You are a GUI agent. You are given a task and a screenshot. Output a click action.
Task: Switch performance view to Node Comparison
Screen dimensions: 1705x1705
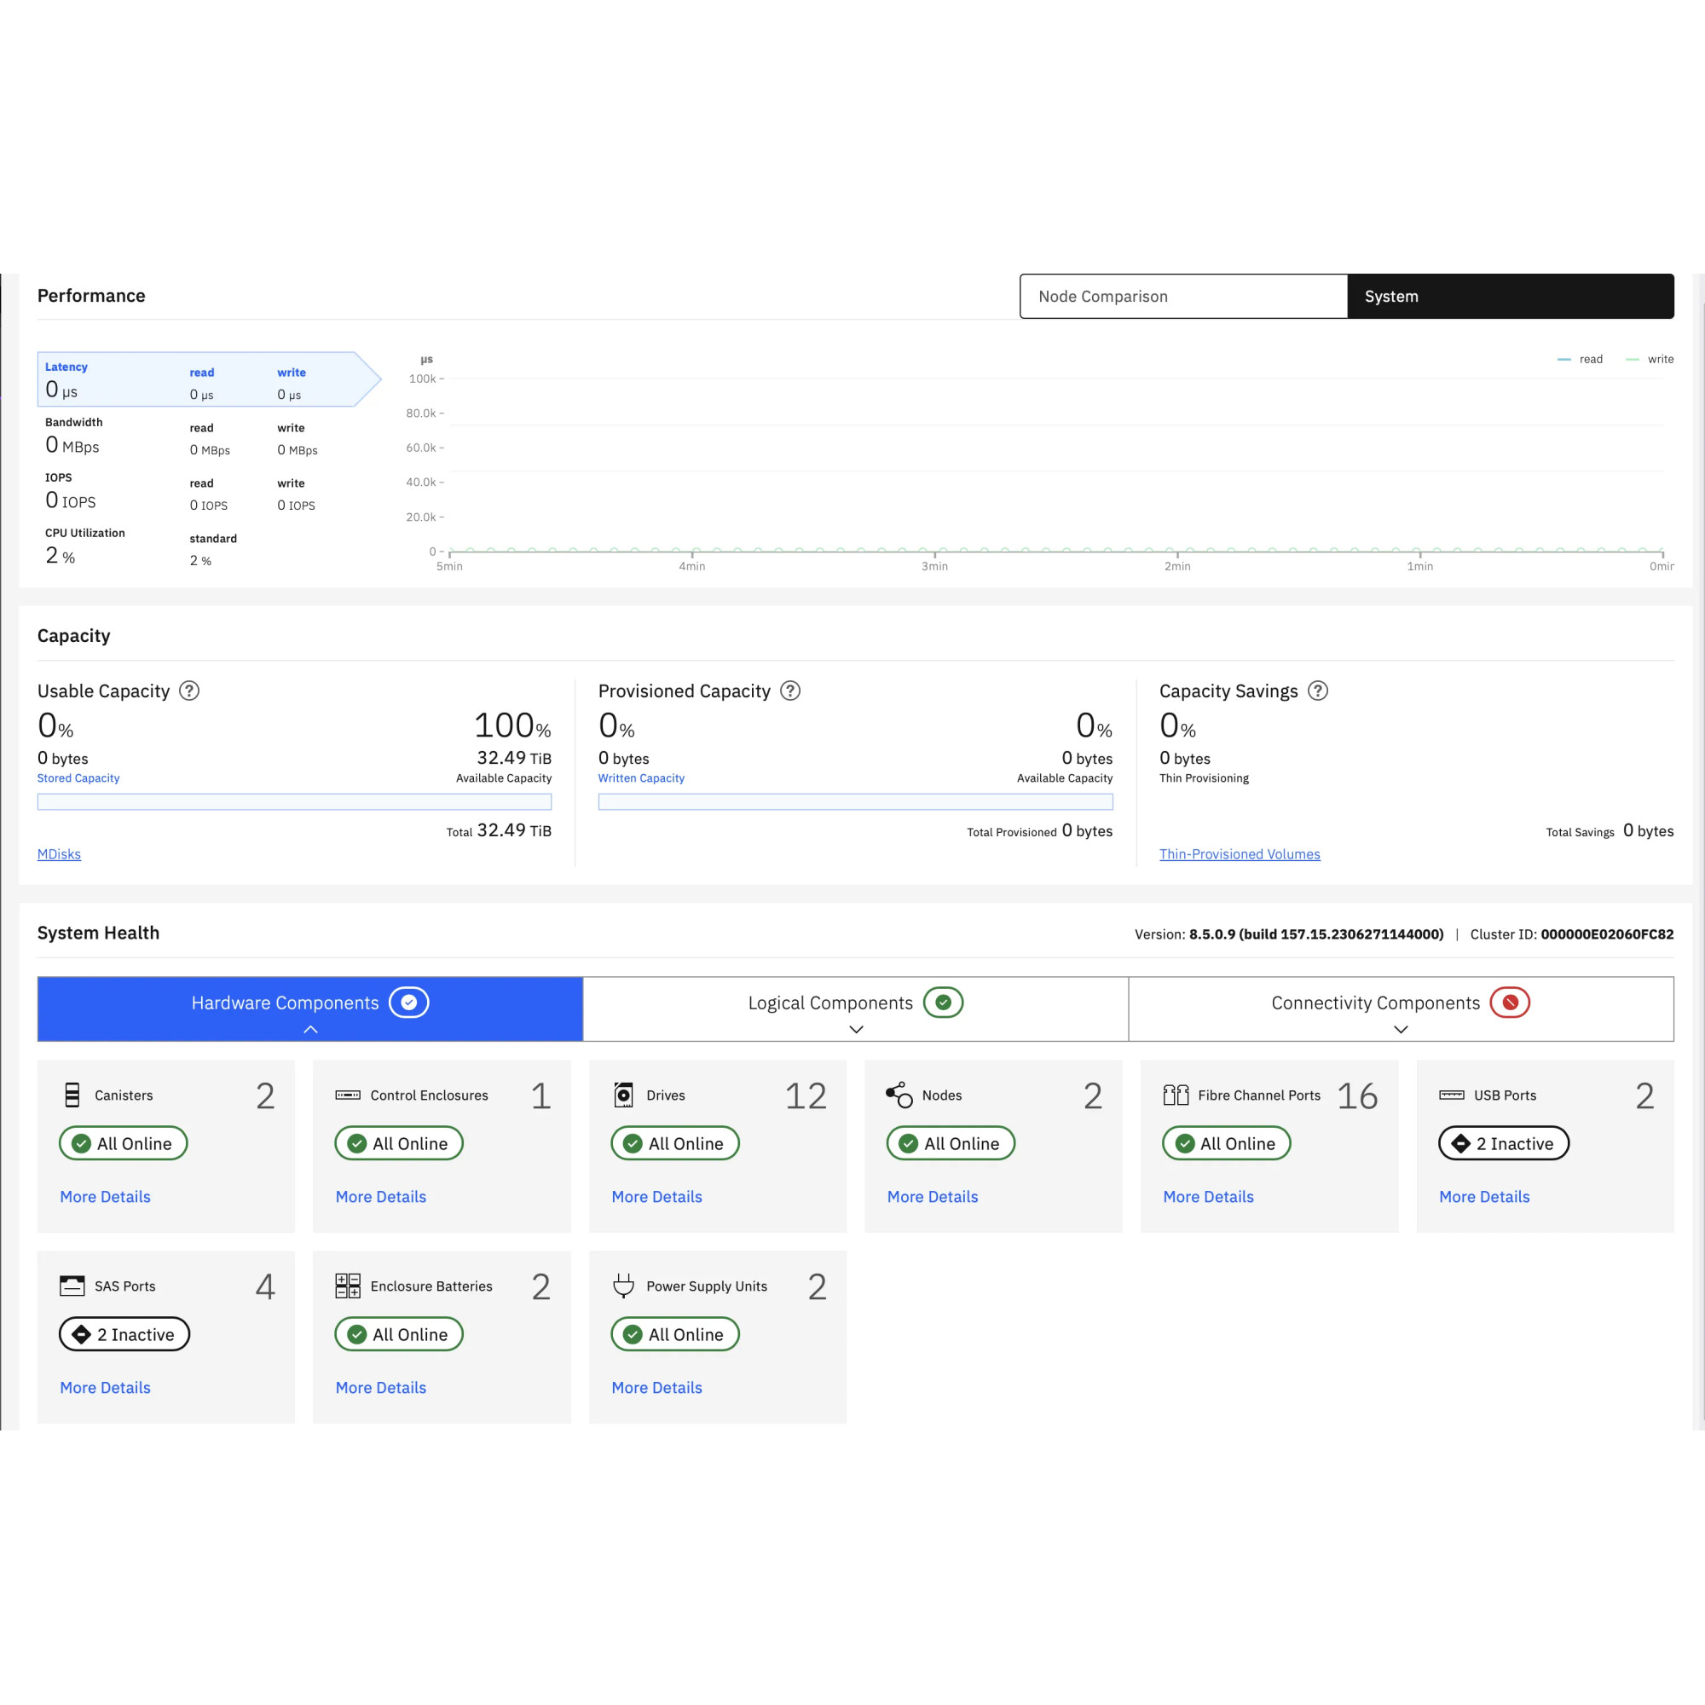pos(1182,296)
